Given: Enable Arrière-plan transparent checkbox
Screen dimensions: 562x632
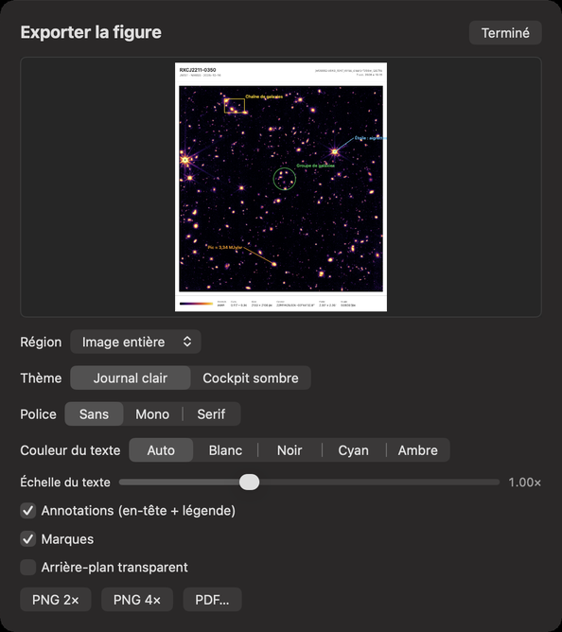Looking at the screenshot, I should tap(27, 567).
